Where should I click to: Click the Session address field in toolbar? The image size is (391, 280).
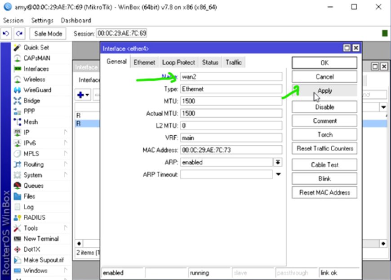122,33
